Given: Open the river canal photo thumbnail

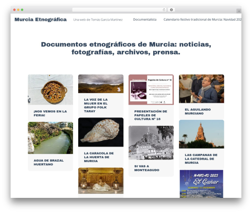Looking at the screenshot, I should tap(50, 138).
